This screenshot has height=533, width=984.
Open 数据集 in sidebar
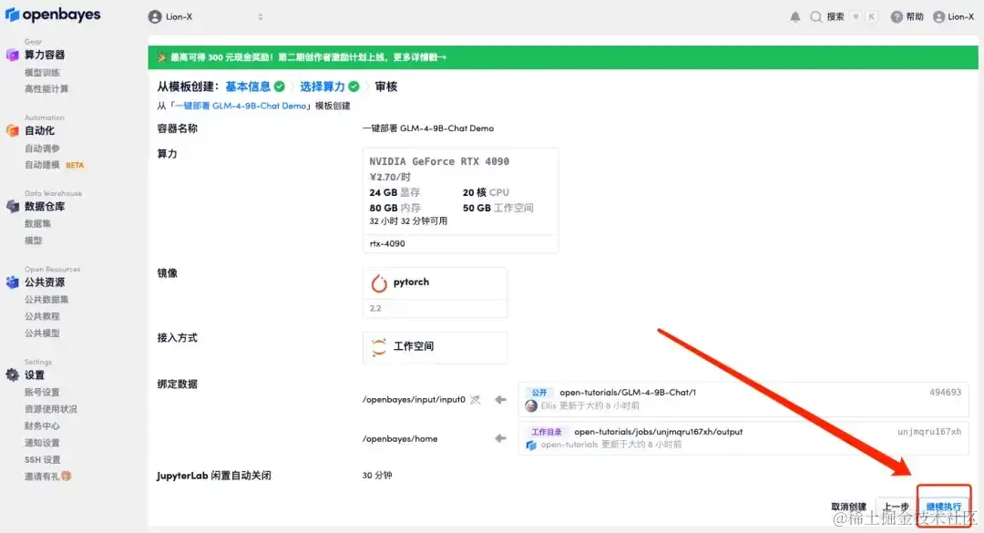click(x=37, y=223)
